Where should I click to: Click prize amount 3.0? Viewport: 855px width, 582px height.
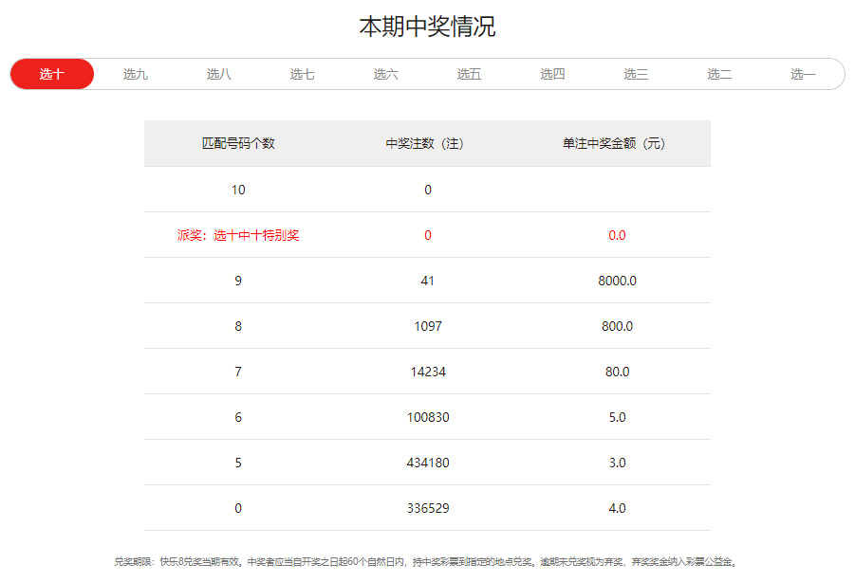pyautogui.click(x=617, y=463)
